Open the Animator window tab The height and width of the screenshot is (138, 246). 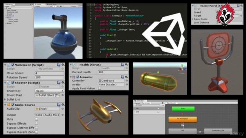point(140,101)
